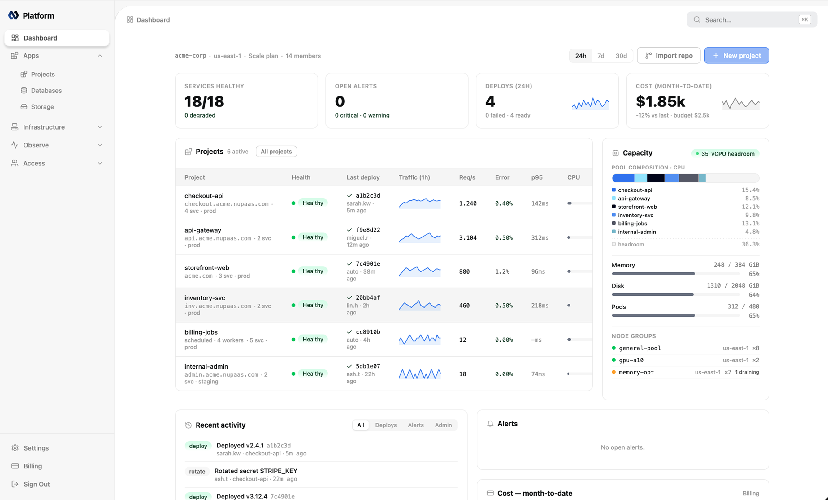Click the Observe activity icon
The width and height of the screenshot is (828, 500).
tap(15, 145)
